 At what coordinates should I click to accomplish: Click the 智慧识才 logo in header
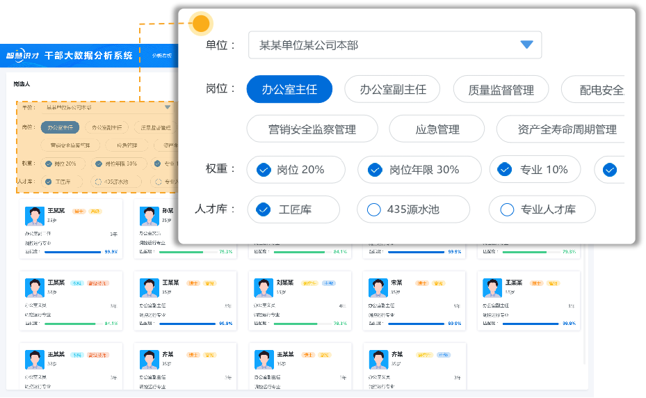[23, 56]
